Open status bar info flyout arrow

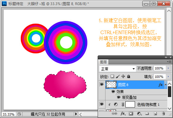click(76, 114)
